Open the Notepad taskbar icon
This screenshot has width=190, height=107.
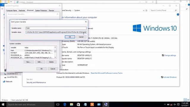click(x=85, y=104)
